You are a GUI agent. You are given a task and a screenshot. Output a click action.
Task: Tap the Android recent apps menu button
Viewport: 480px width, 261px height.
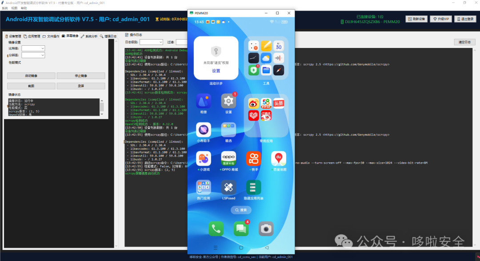click(216, 248)
